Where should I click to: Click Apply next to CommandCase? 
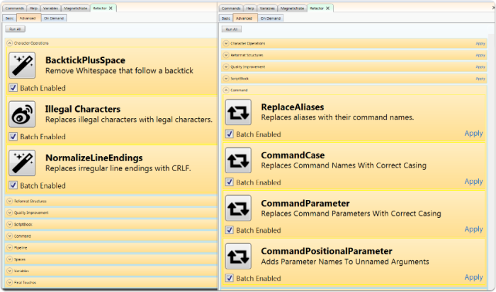pyautogui.click(x=473, y=182)
